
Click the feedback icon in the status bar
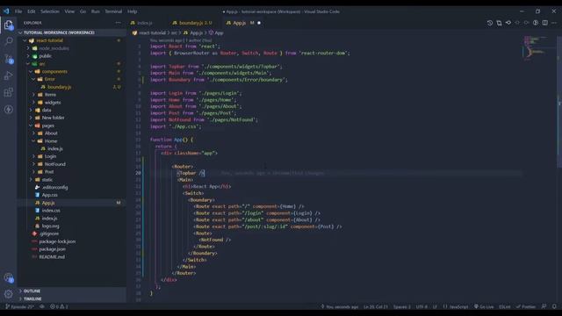544,306
